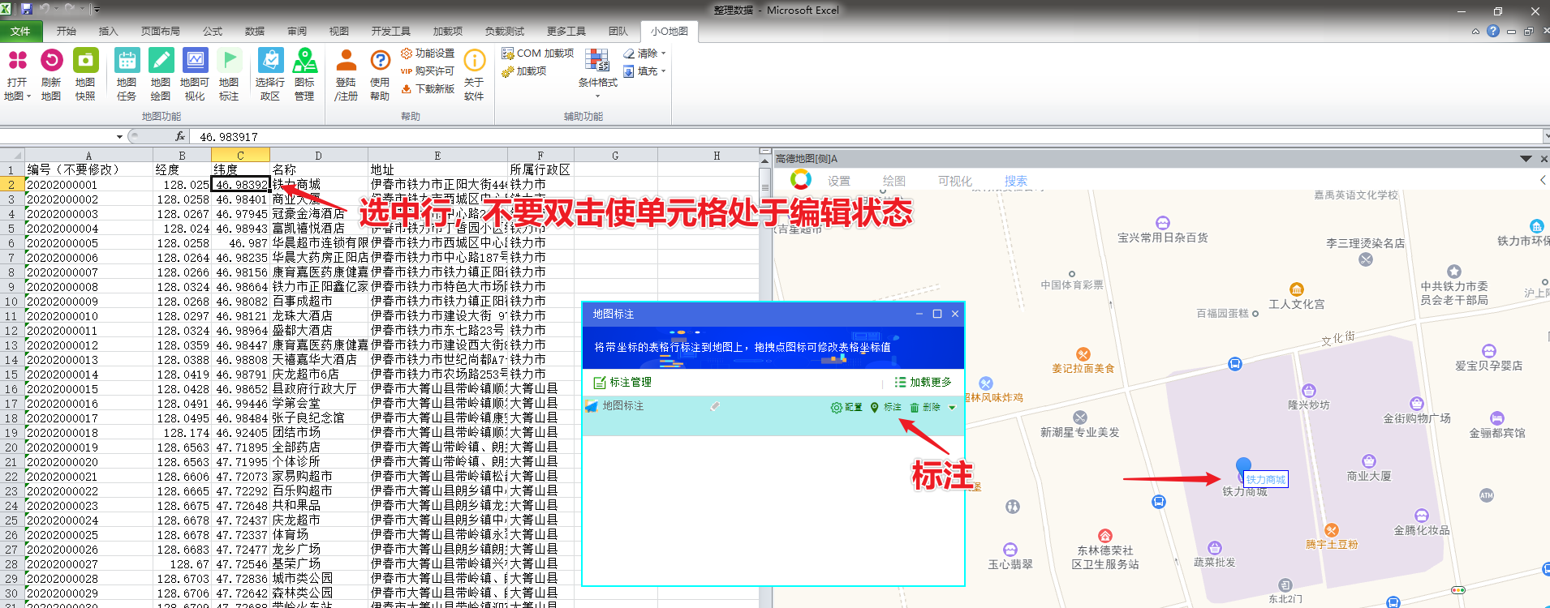Open 图标管理 icon manager
This screenshot has width=1550, height=608.
(x=304, y=75)
